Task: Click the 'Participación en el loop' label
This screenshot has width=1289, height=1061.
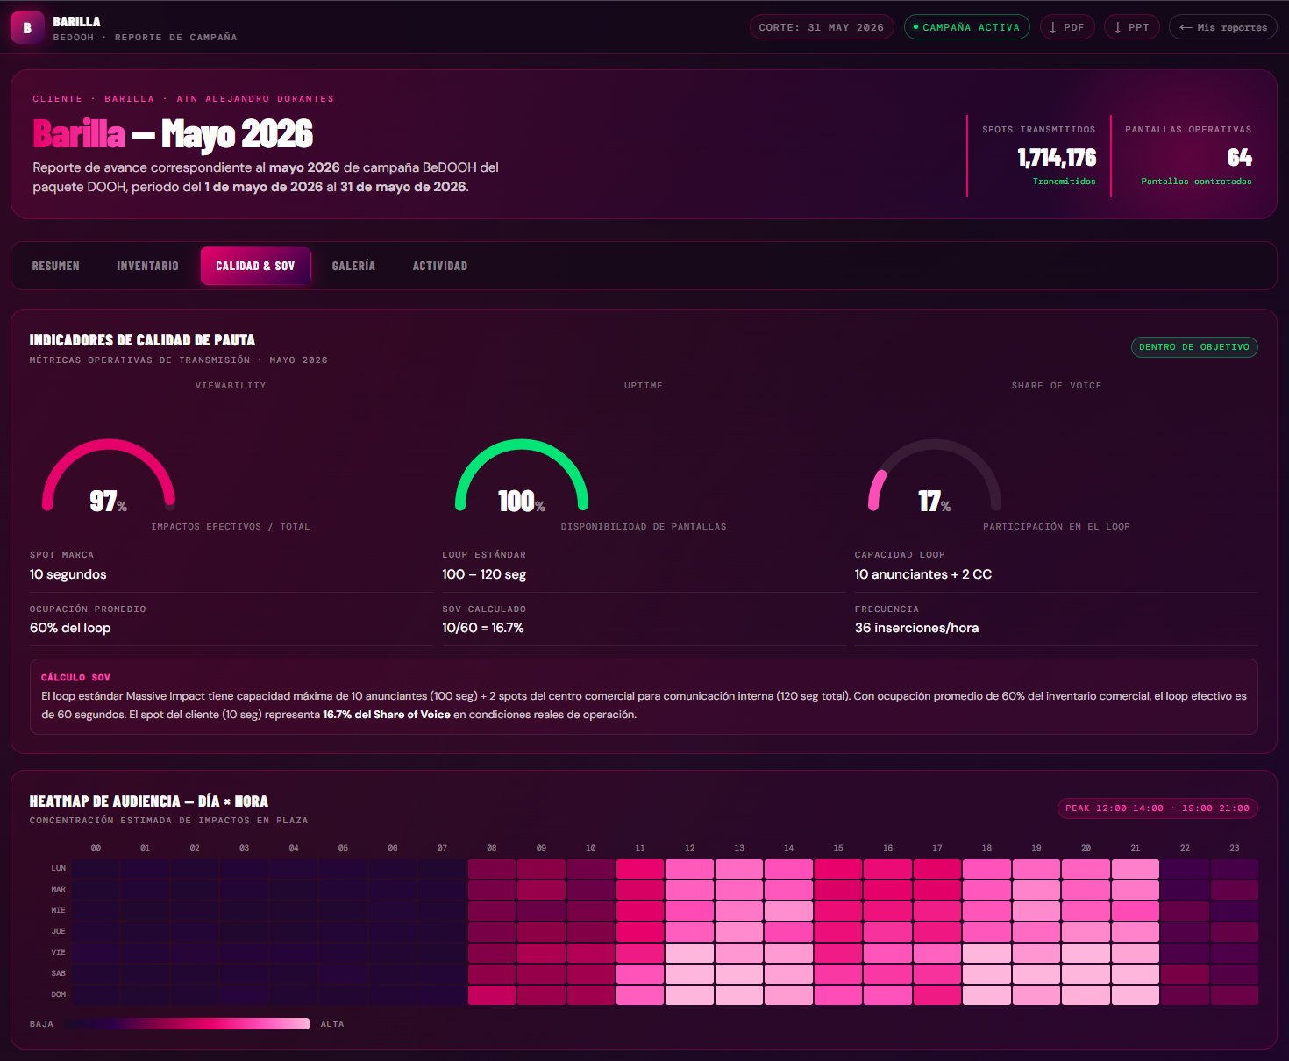Action: 1057,527
